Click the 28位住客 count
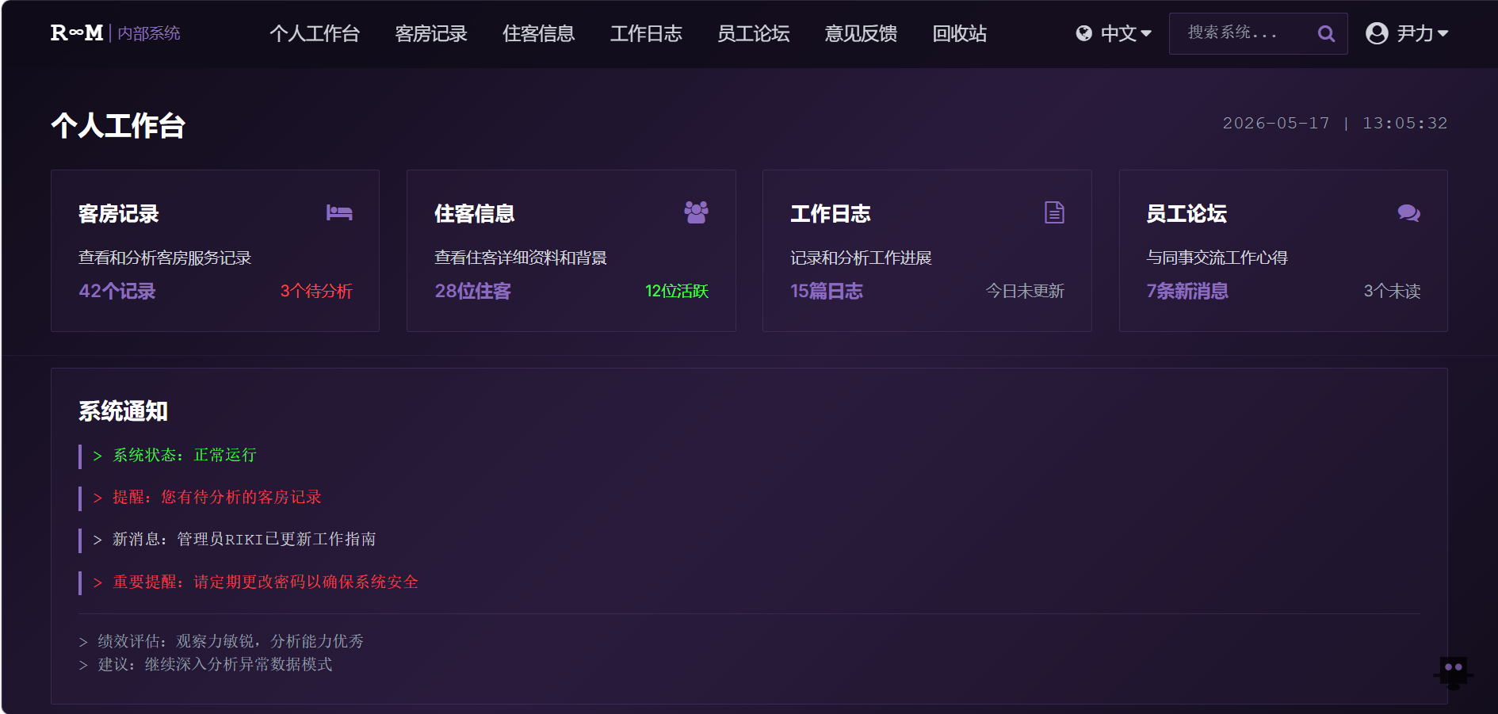The height and width of the screenshot is (714, 1498). point(473,291)
